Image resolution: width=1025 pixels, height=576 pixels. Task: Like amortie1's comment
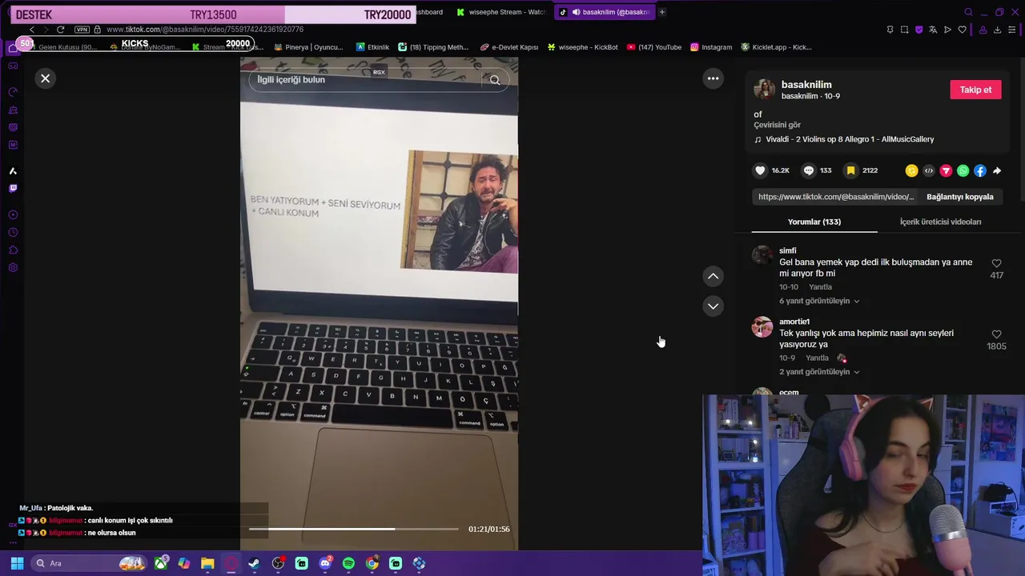pos(996,334)
